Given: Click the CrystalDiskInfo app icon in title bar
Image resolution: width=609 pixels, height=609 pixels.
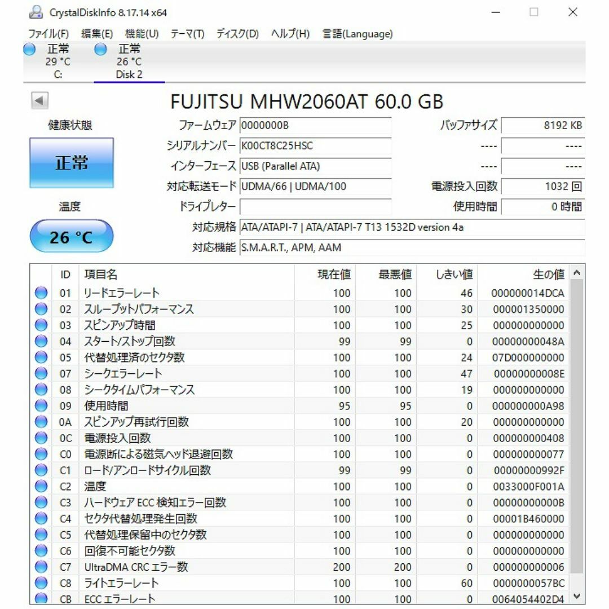Looking at the screenshot, I should [x=36, y=12].
